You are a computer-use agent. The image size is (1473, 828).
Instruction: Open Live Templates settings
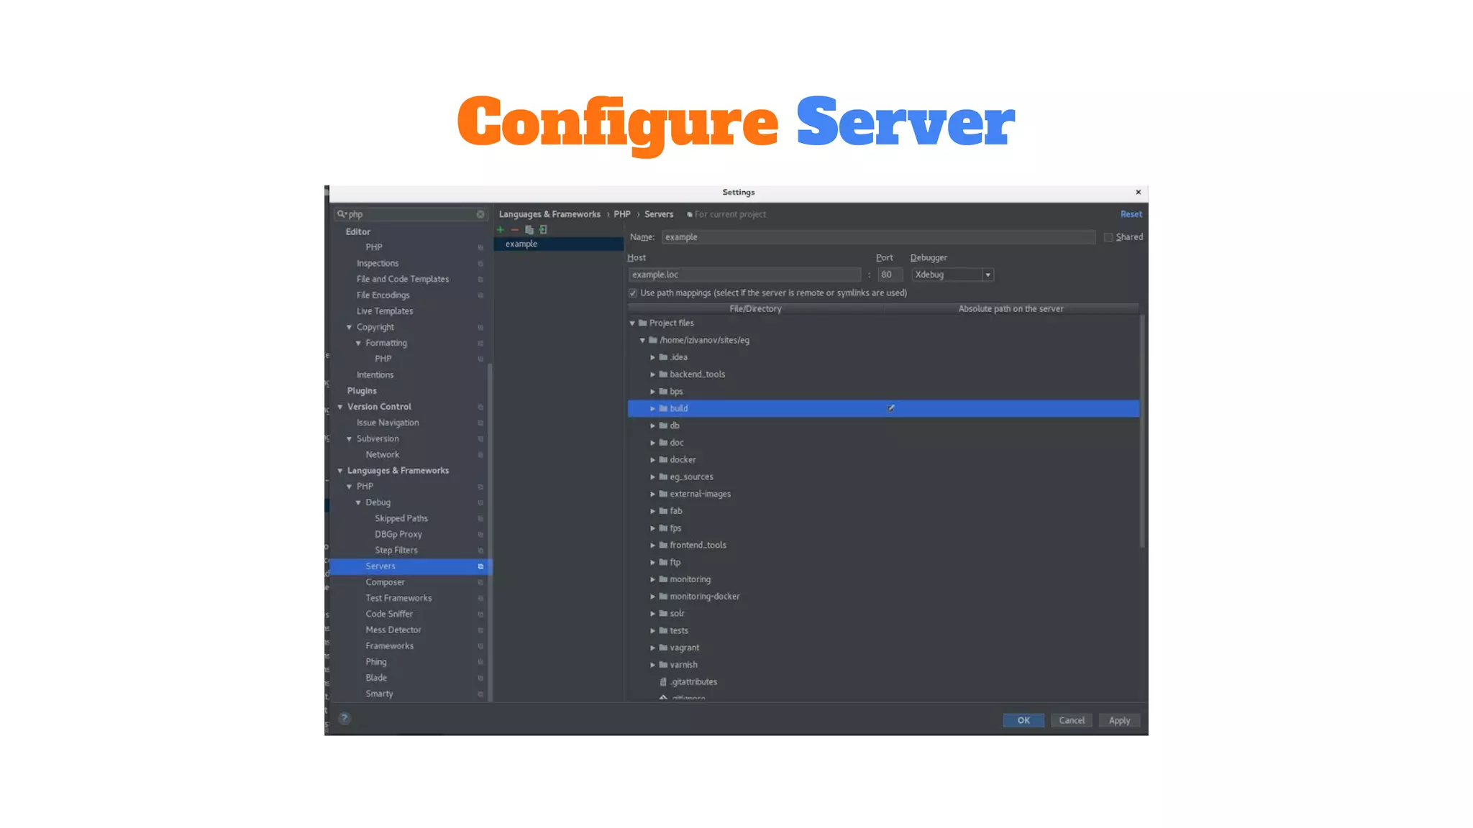(x=385, y=311)
